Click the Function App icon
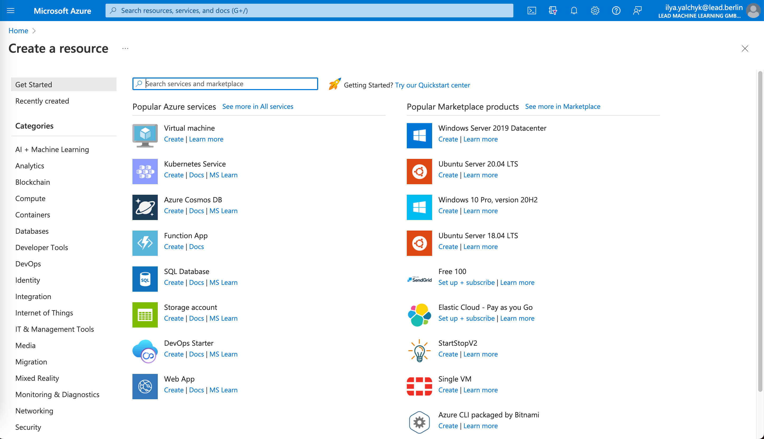This screenshot has height=439, width=764. (x=145, y=243)
